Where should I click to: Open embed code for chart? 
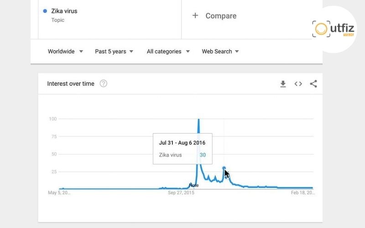[298, 84]
